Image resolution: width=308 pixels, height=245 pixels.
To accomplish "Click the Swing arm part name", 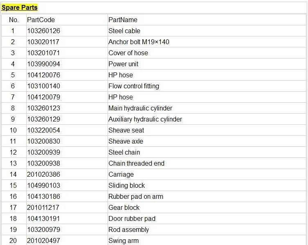I will pos(124,241).
